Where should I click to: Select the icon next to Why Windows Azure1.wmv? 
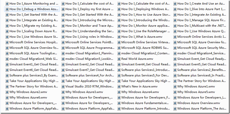click(x=175, y=87)
